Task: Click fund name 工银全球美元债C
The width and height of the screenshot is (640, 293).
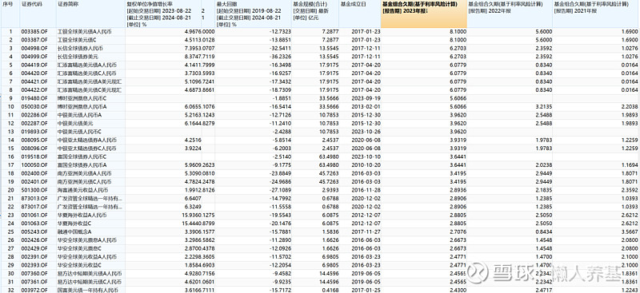Action: pyautogui.click(x=77, y=40)
